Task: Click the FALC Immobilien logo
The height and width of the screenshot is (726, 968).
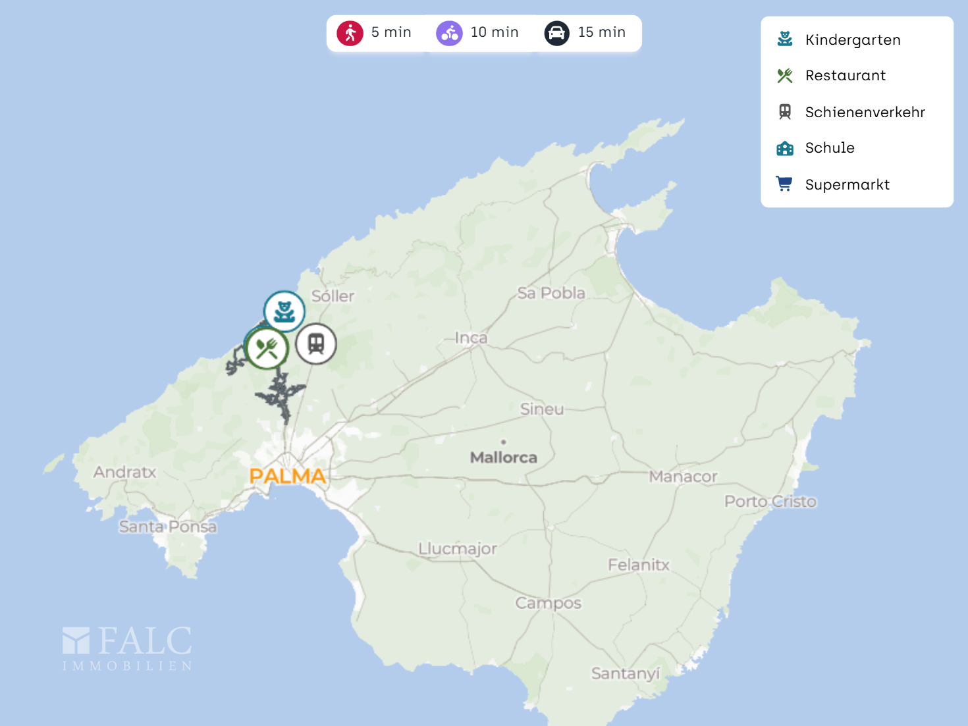Action: [127, 648]
